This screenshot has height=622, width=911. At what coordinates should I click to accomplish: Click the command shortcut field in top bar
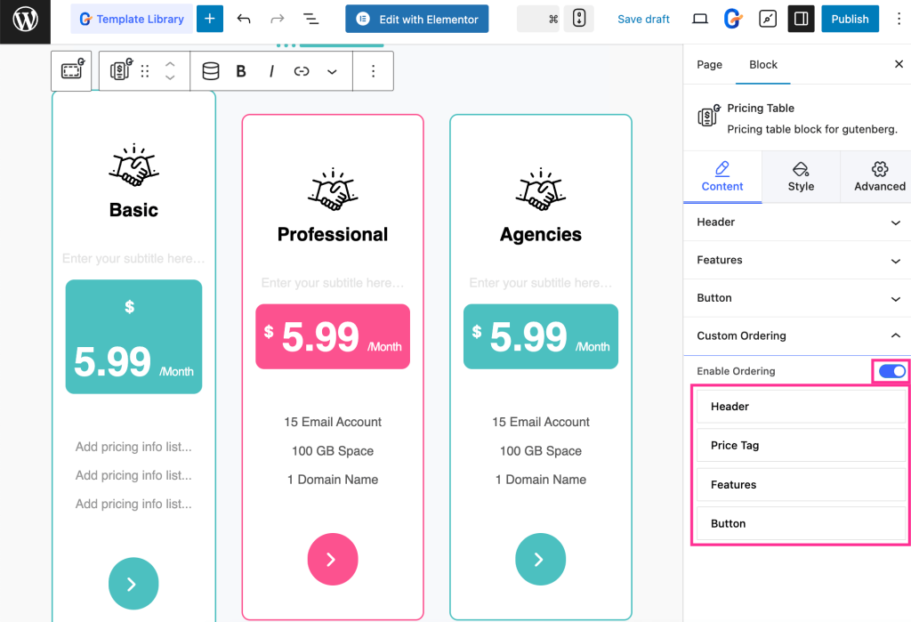538,20
